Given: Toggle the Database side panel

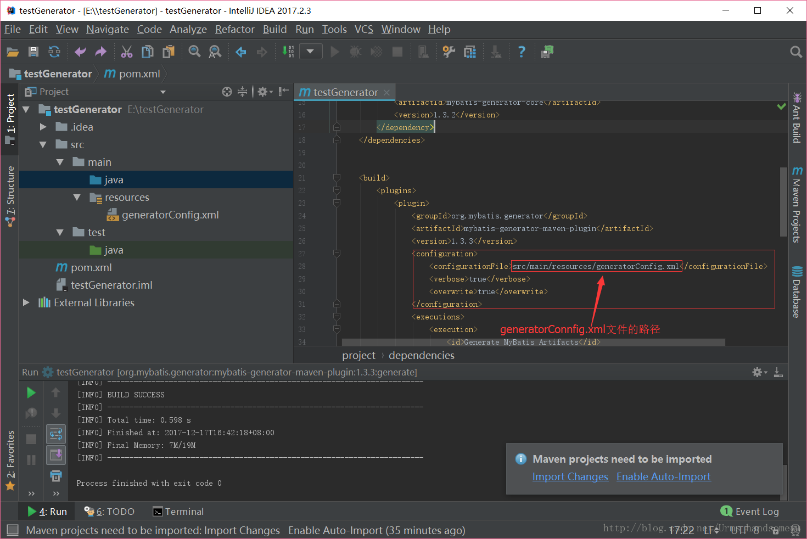Looking at the screenshot, I should (x=797, y=292).
